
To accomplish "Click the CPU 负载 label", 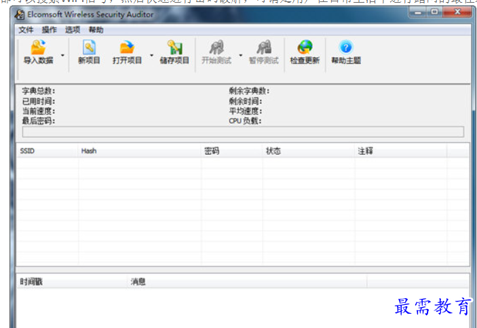I will pyautogui.click(x=245, y=121).
